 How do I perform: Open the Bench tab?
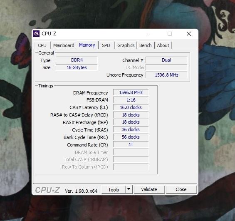tap(146, 45)
